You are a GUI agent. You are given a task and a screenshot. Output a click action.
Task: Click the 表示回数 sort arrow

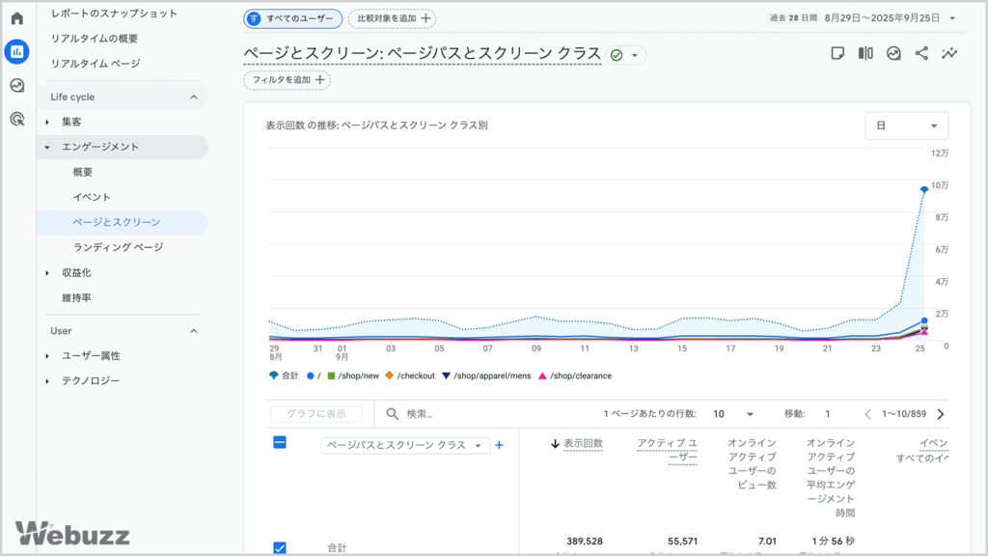tap(555, 444)
